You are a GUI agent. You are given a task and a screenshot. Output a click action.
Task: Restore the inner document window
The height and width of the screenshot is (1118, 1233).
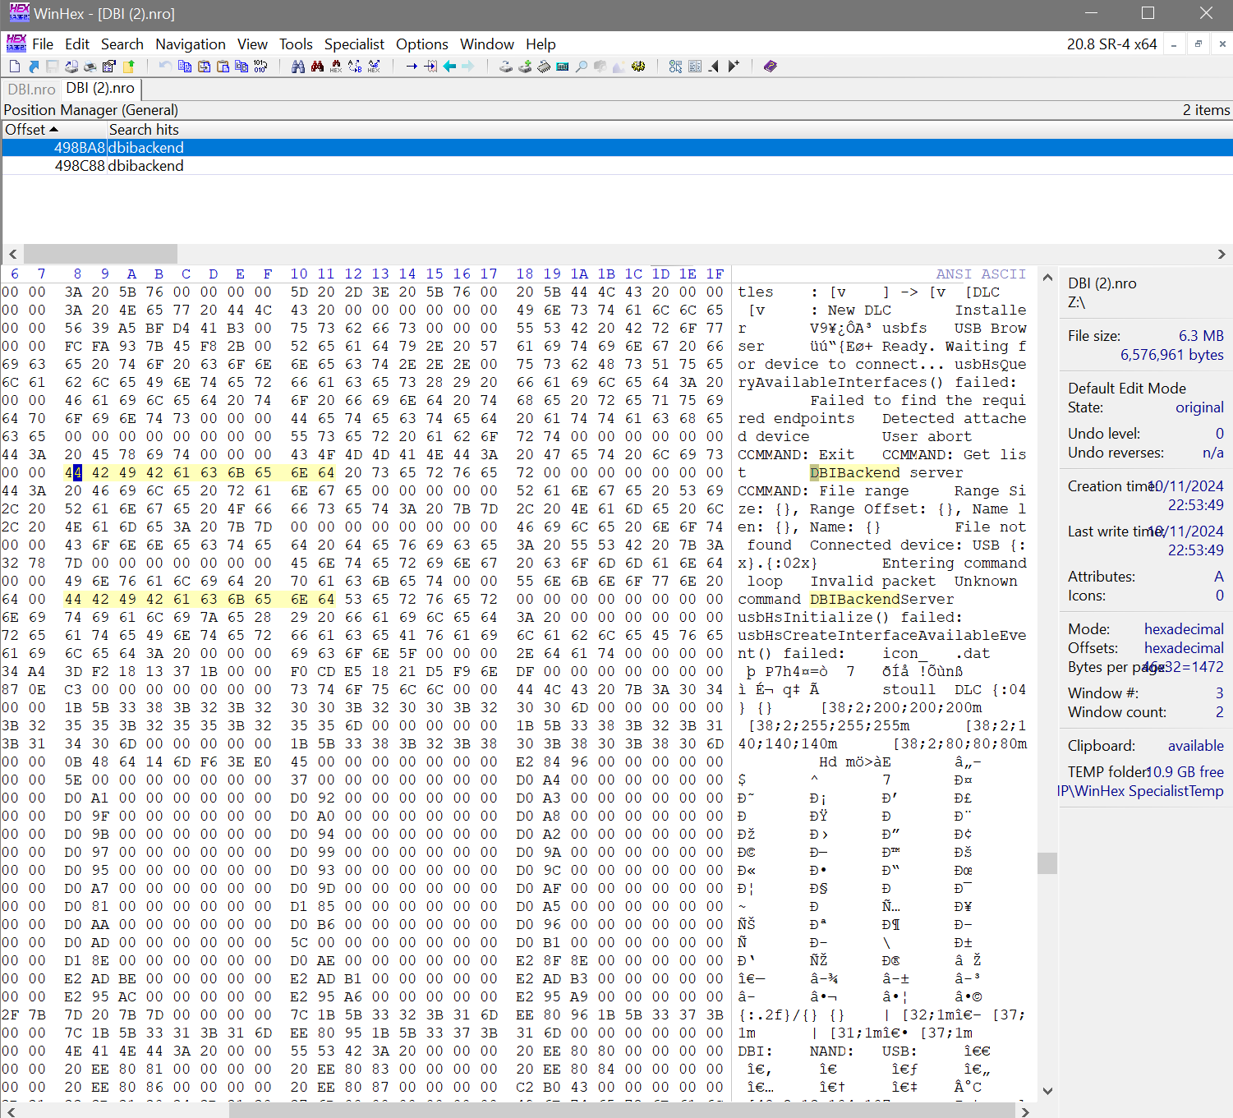[x=1198, y=44]
